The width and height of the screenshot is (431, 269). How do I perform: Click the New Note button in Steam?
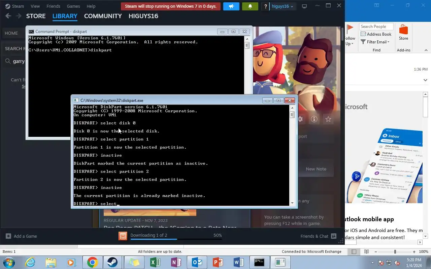(x=316, y=169)
